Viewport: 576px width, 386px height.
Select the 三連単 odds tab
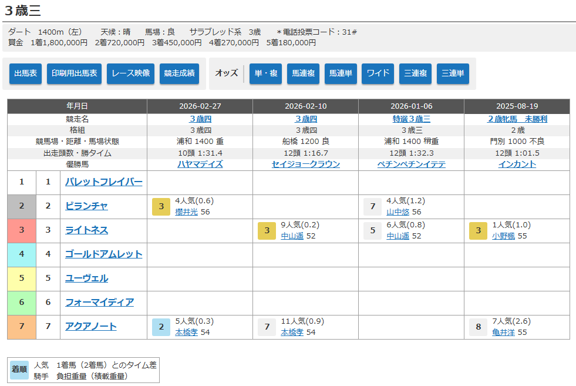click(453, 73)
